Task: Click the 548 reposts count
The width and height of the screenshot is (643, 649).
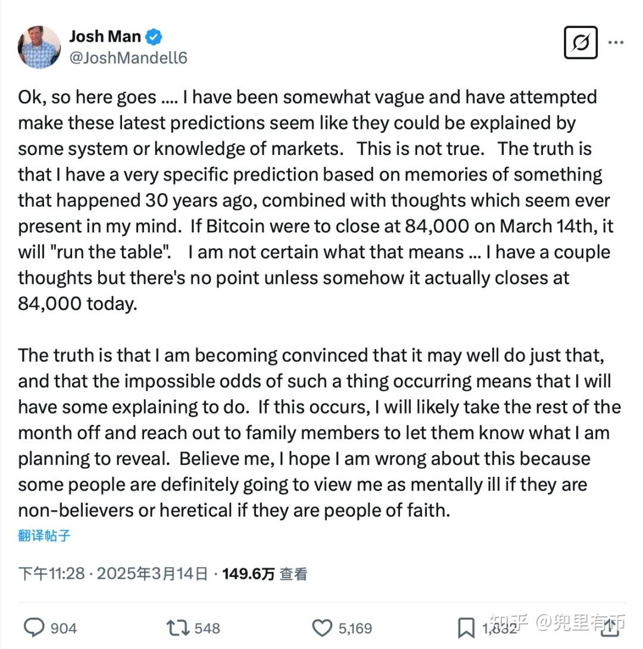Action: click(x=207, y=628)
